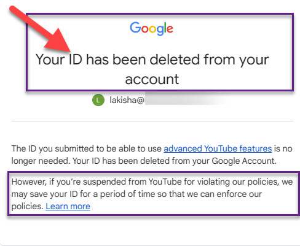Click the phrase "enforce our" in the suspension paragraph

[239, 194]
